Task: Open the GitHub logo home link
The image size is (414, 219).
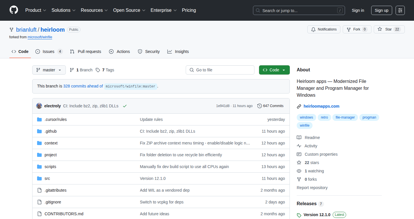Action: [x=14, y=10]
